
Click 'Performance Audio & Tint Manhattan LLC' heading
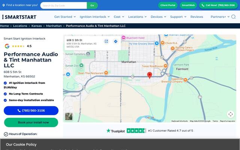click(31, 60)
